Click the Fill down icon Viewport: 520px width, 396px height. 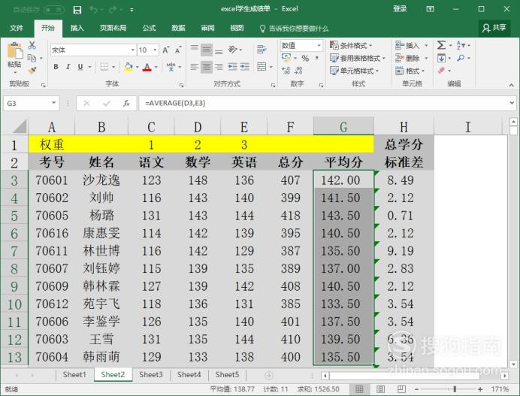441,59
